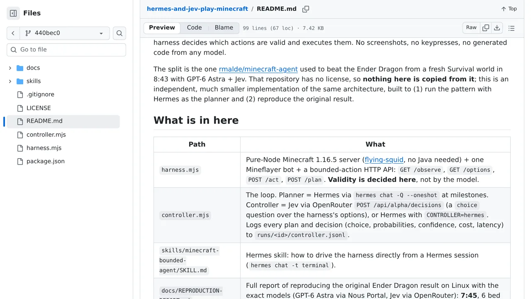
Task: Collapse the Files side panel icon
Action: (x=13, y=13)
